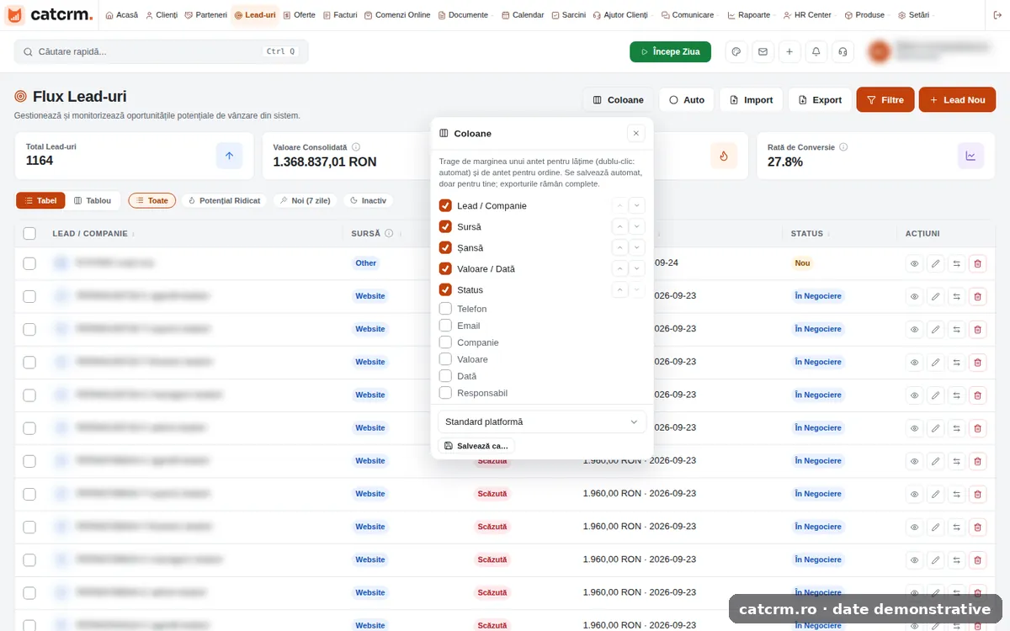This screenshot has height=631, width=1010.
Task: Enable the Email column
Action: 445,326
